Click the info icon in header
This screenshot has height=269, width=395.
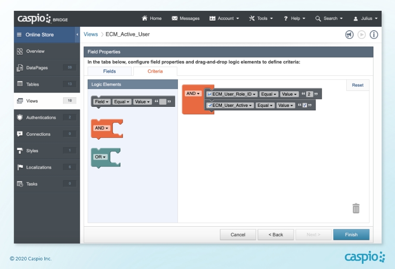[374, 35]
